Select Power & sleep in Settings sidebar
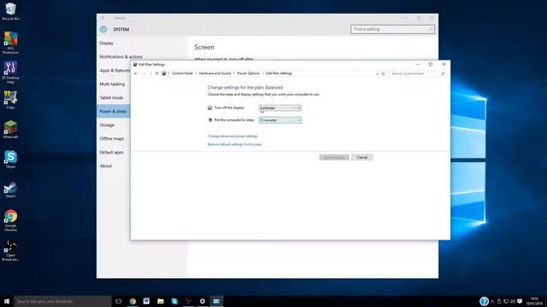 (x=113, y=112)
